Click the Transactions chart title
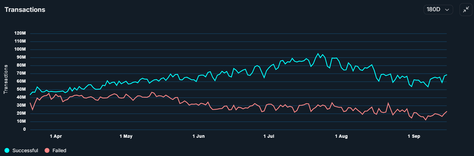This screenshot has height=156, width=474. tap(25, 10)
